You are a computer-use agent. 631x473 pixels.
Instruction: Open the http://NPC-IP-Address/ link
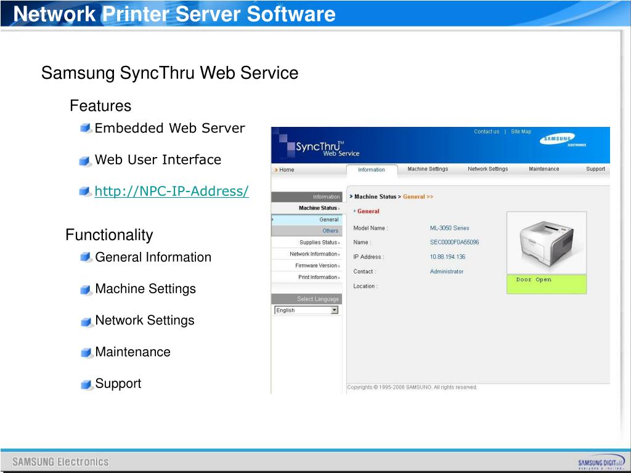pyautogui.click(x=171, y=191)
